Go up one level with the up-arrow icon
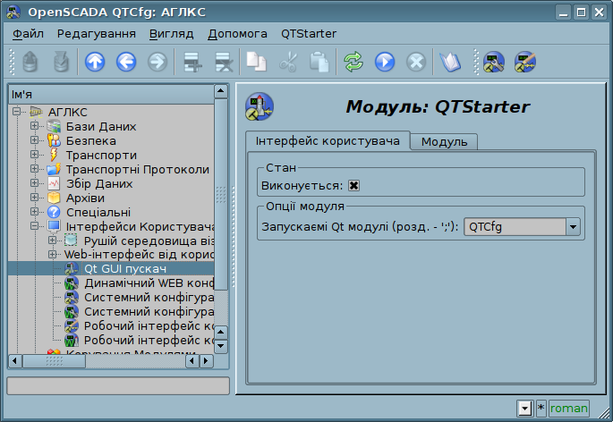Viewport: 613px width, 422px height. pos(95,62)
